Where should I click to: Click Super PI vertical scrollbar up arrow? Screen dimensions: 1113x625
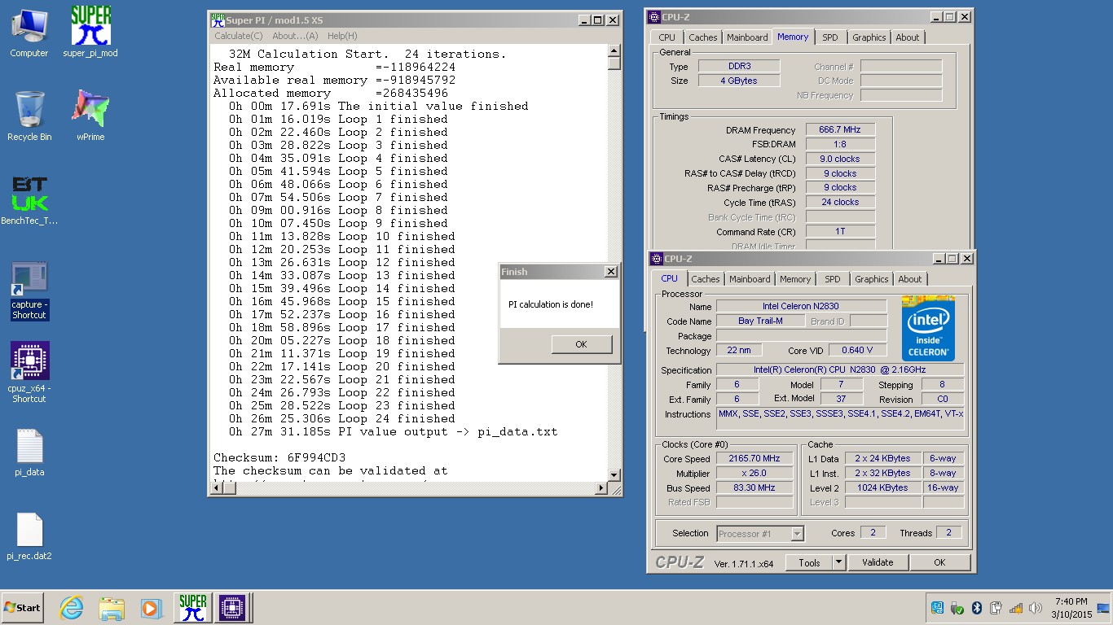pyautogui.click(x=614, y=51)
